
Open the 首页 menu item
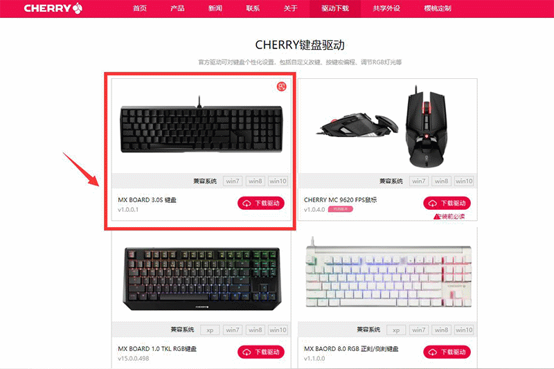[x=140, y=8]
